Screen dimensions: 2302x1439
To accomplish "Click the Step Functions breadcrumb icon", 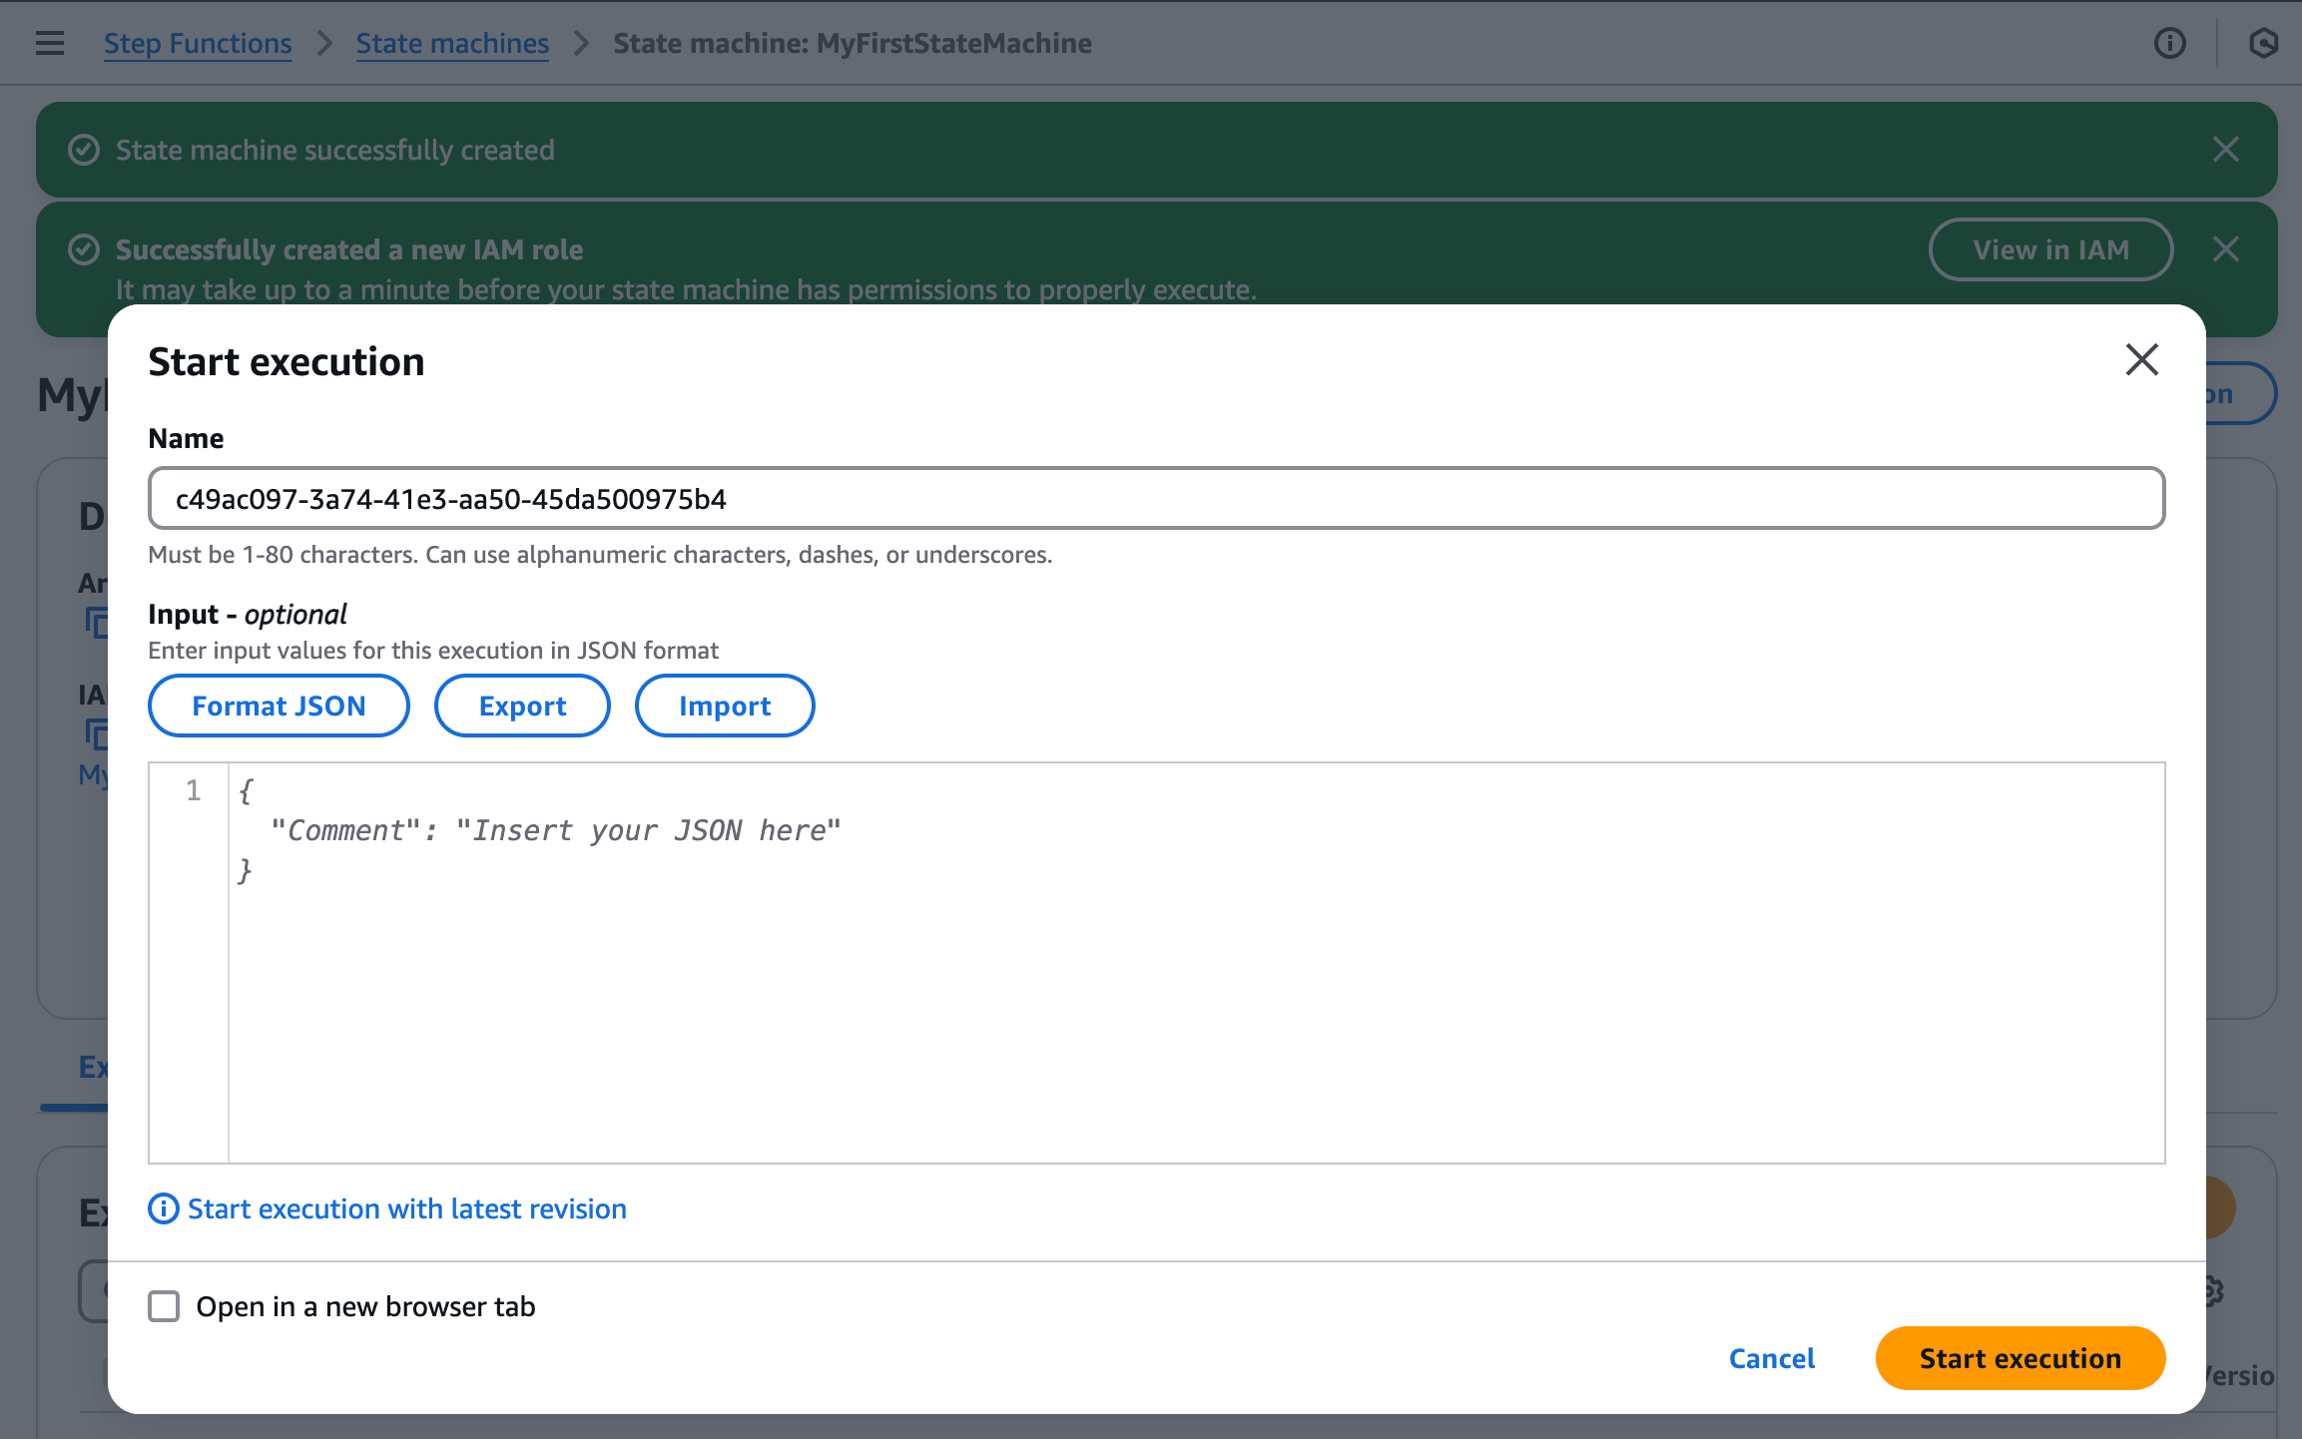I will tap(198, 42).
